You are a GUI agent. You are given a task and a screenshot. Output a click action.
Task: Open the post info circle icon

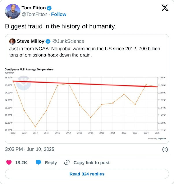(x=165, y=149)
